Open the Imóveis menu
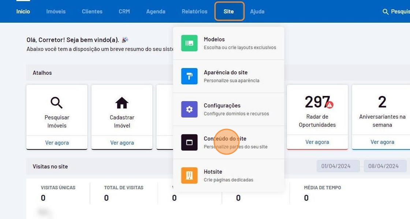This screenshot has height=219, width=410. click(56, 11)
